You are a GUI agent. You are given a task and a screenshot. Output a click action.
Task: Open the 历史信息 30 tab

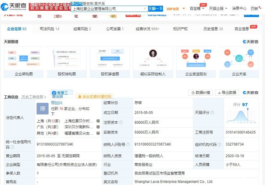pyautogui.click(x=213, y=29)
